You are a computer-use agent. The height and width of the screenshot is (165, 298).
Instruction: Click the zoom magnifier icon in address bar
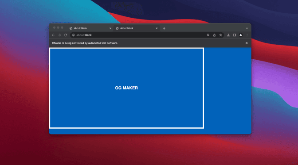[208, 35]
